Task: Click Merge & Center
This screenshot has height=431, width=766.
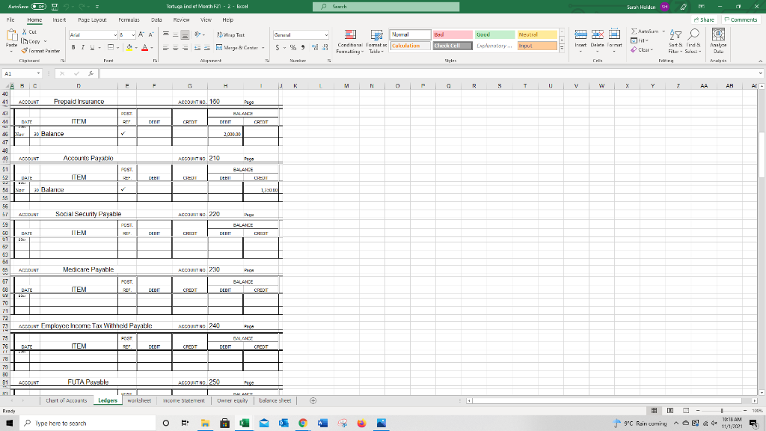Action: point(237,47)
